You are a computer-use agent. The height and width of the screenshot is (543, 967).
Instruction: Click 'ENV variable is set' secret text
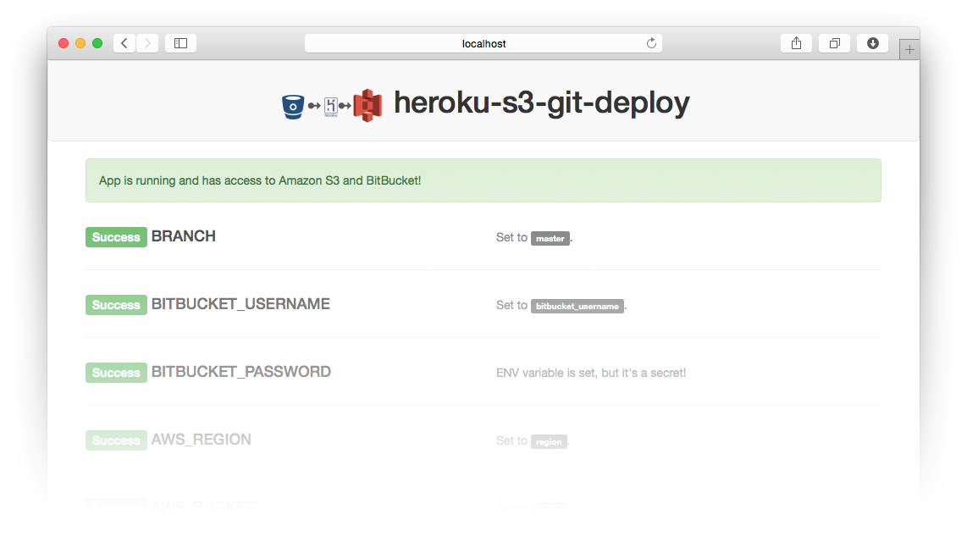tap(591, 373)
